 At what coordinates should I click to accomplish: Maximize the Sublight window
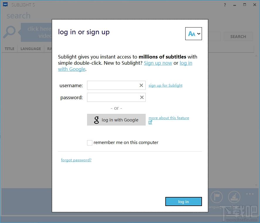(244, 5)
